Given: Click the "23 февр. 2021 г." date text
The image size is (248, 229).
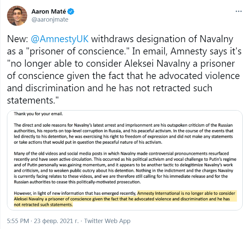Looking at the screenshot, I should (x=57, y=221).
